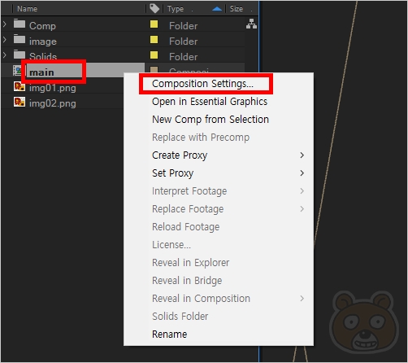Sort by the Type column header

click(176, 9)
